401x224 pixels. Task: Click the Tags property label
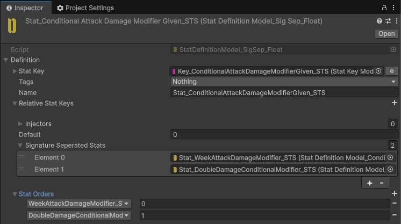(x=26, y=82)
